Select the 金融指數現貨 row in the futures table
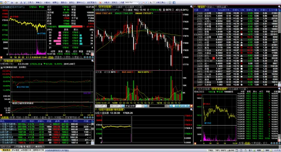281x152 pixels. pyautogui.click(x=46, y=137)
